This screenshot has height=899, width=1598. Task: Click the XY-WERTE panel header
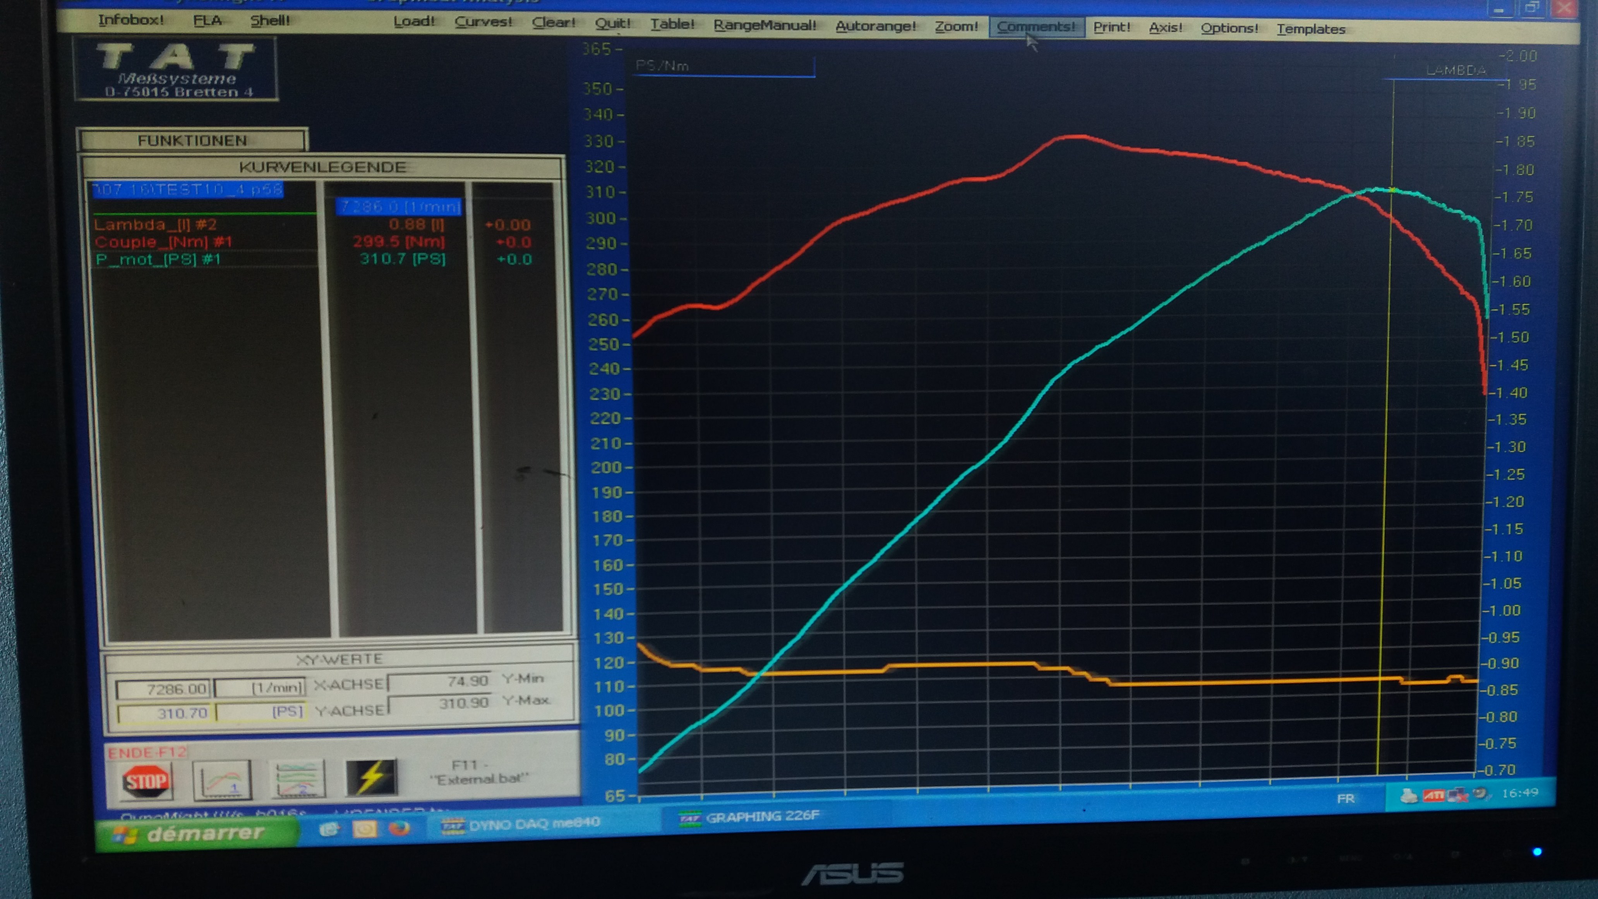pos(339,659)
